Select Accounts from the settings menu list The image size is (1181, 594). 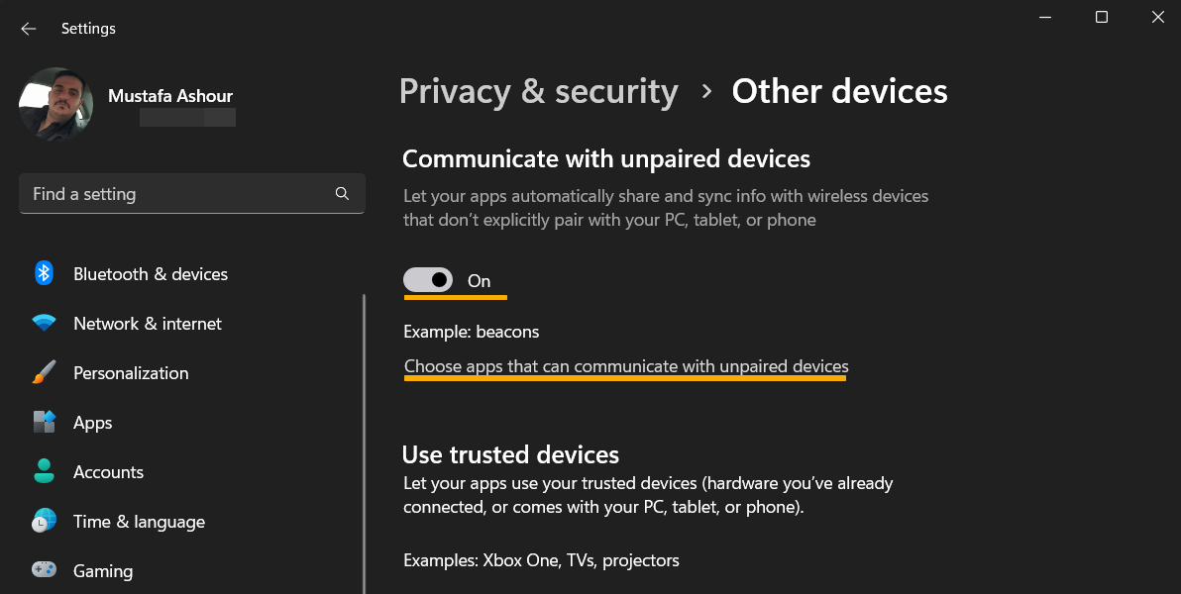click(x=108, y=471)
